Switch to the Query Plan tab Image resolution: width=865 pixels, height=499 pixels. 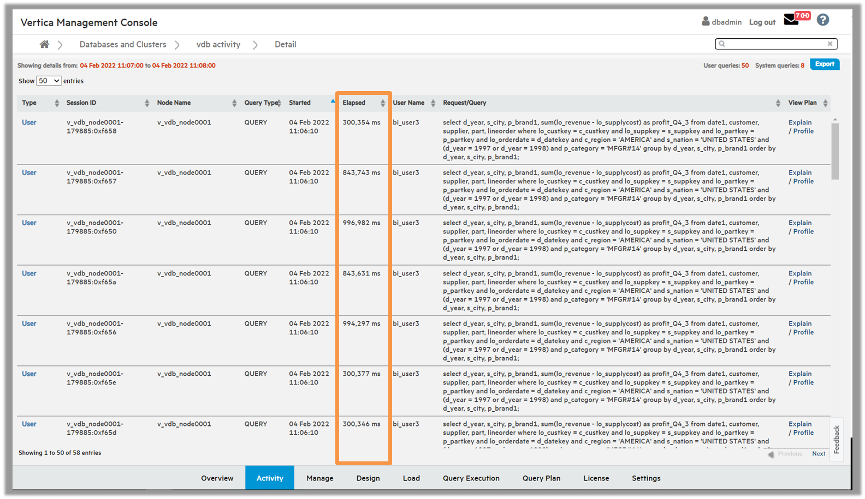[x=541, y=478]
